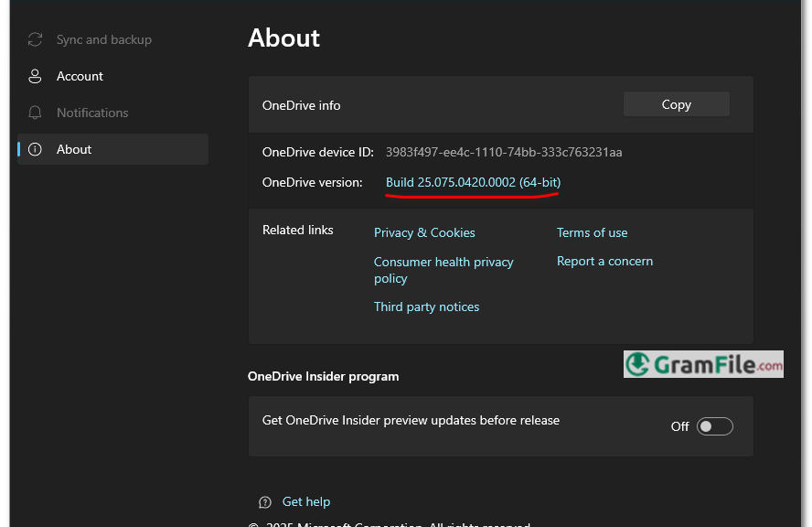The image size is (812, 527).
Task: Open Terms of use link
Action: [592, 232]
